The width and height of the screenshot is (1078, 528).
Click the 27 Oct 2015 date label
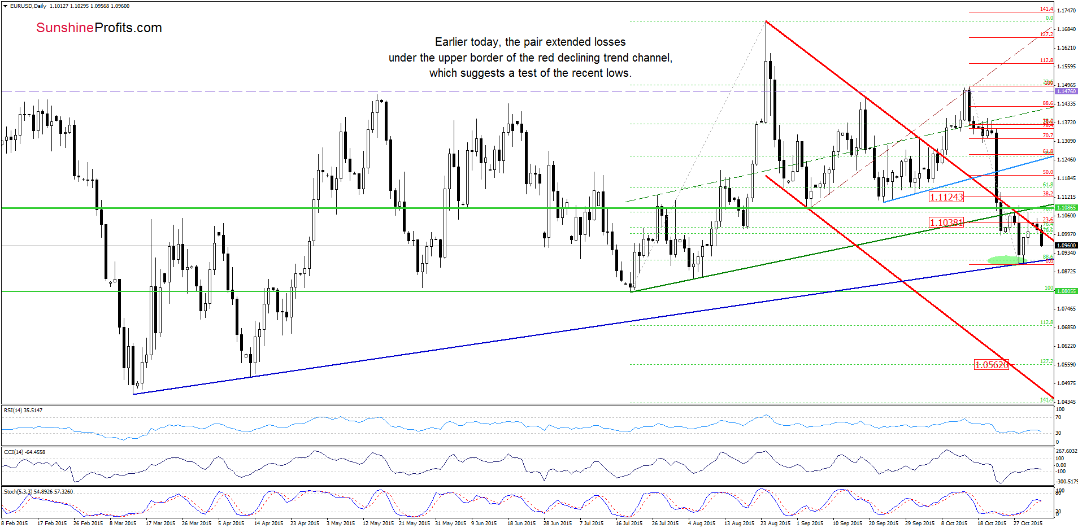pos(1028,523)
